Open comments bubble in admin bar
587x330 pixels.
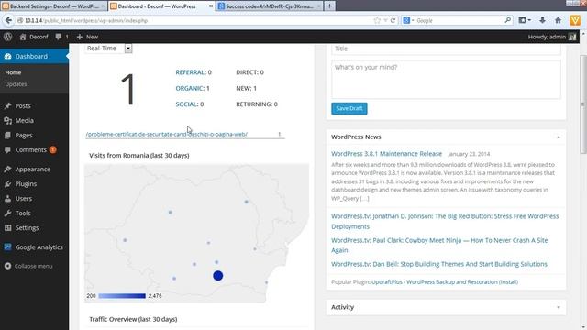61,37
